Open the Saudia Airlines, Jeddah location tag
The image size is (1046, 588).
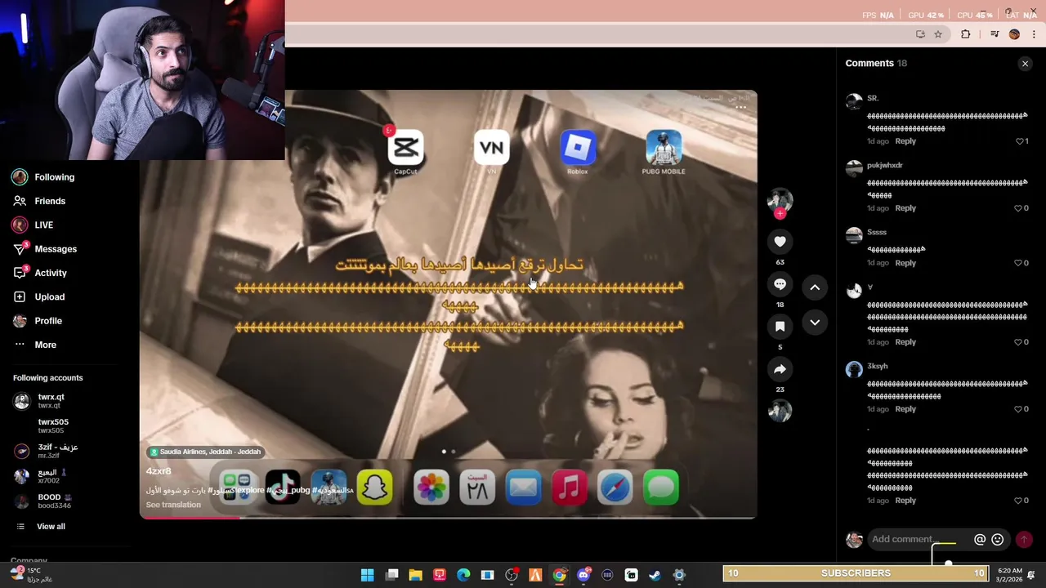[x=204, y=452]
